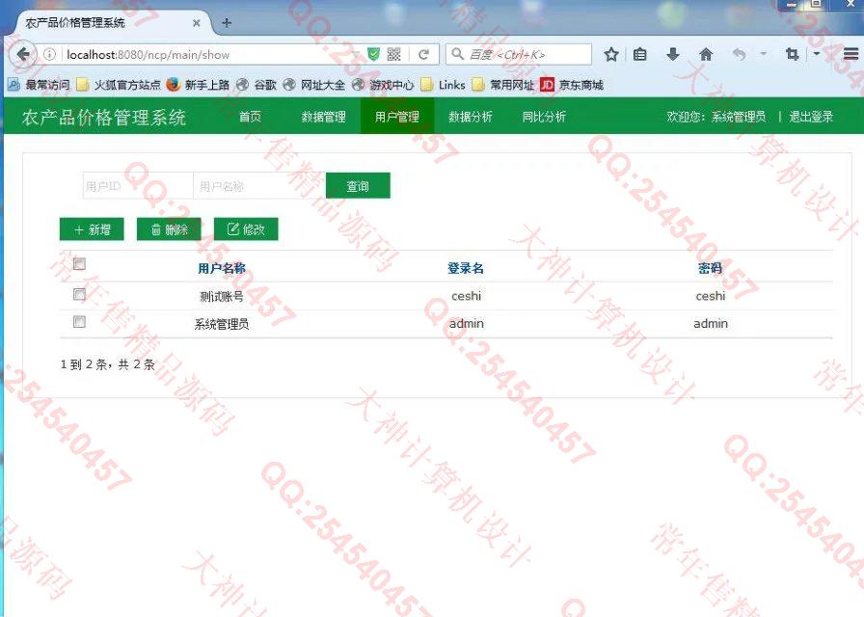Open 常用网址 bookmark folder
Viewport: 864px width, 617px height.
point(503,85)
